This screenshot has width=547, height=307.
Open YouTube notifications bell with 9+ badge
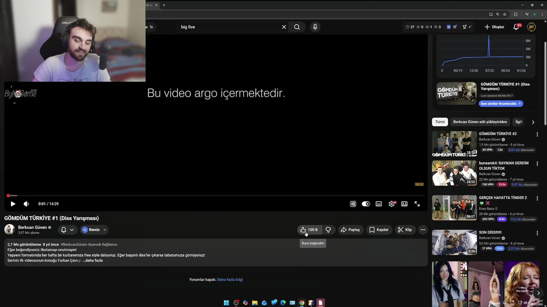[x=516, y=27]
